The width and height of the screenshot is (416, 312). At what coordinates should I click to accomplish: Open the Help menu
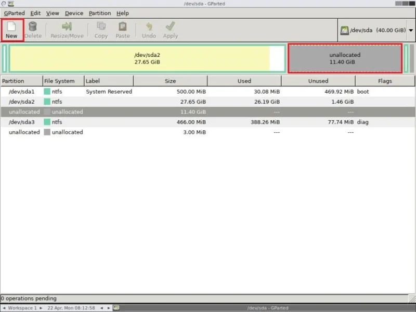(x=123, y=13)
